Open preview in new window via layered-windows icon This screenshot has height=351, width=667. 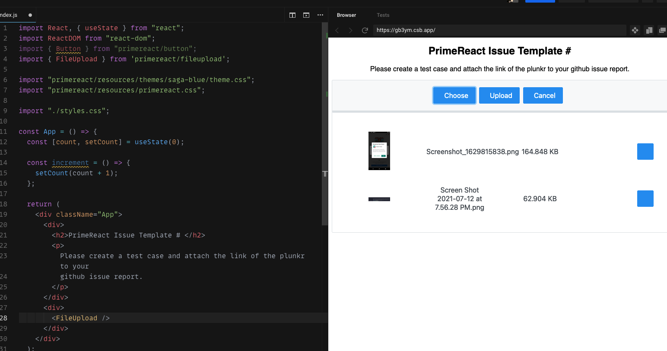662,30
